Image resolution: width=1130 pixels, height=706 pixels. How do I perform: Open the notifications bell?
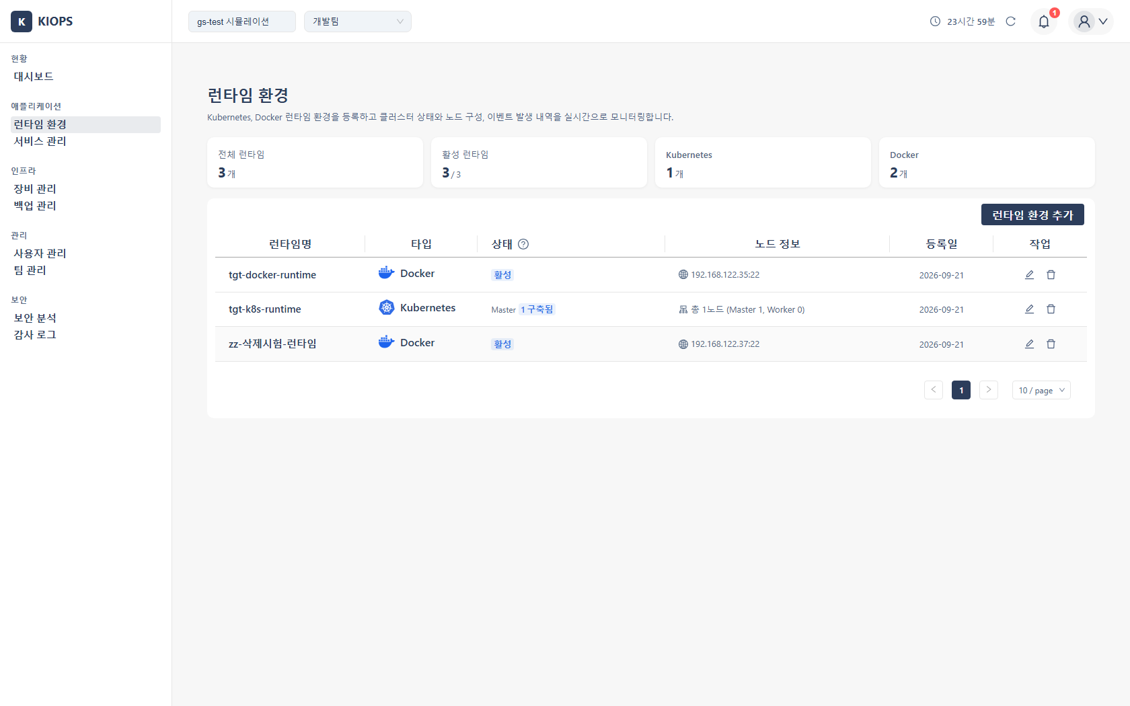pos(1044,22)
